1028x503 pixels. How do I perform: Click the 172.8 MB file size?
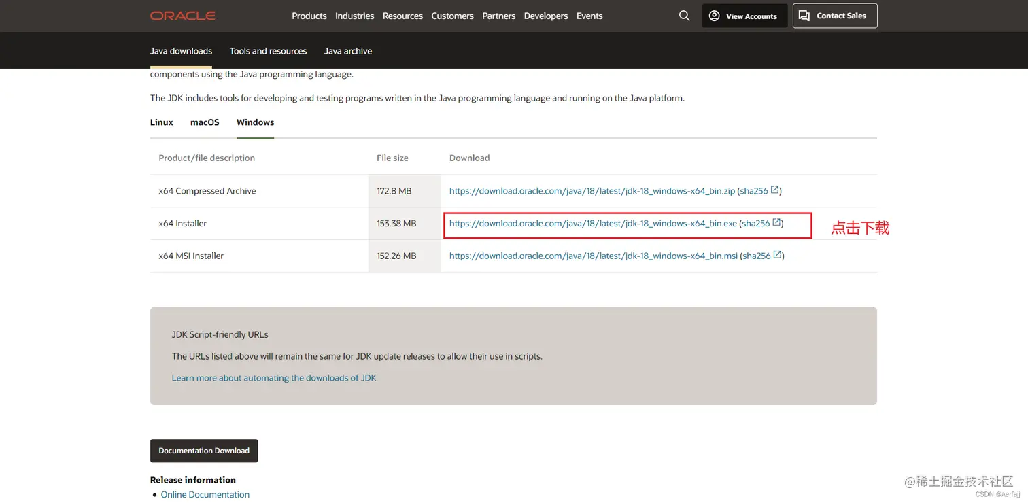coord(394,191)
